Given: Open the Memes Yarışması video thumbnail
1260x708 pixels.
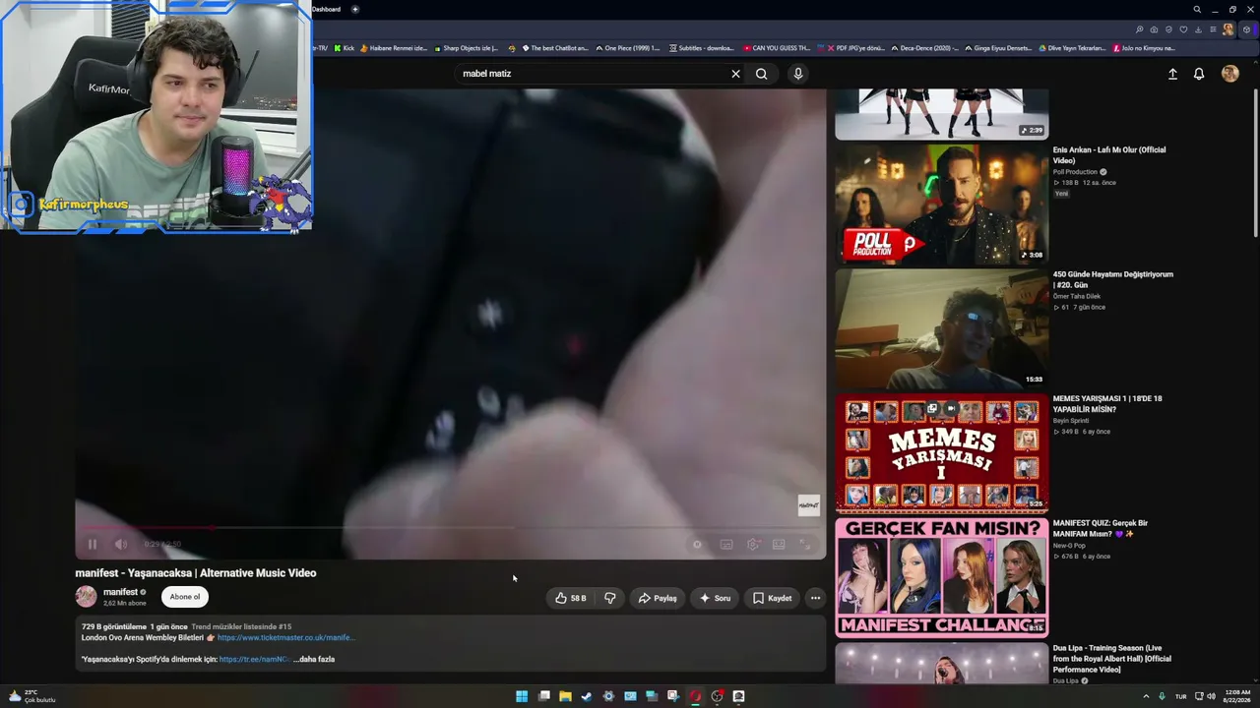Looking at the screenshot, I should 942,453.
